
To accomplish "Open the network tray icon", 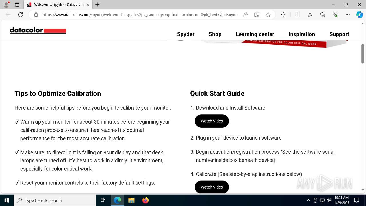I will [322, 200].
